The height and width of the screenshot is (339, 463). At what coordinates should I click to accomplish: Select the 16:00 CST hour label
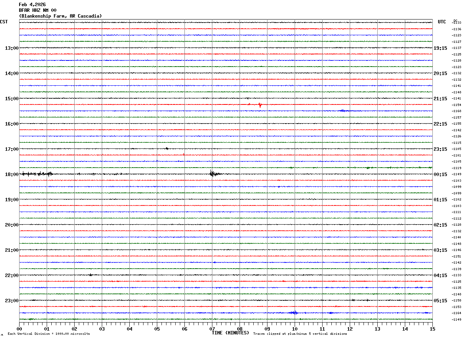pos(12,124)
